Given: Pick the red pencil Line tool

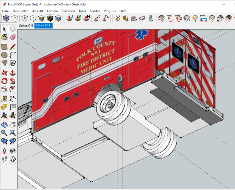Looking at the screenshot, I should click(x=13, y=47).
